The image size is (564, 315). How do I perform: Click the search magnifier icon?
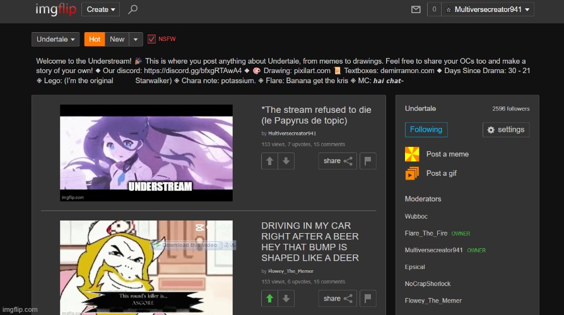[132, 9]
